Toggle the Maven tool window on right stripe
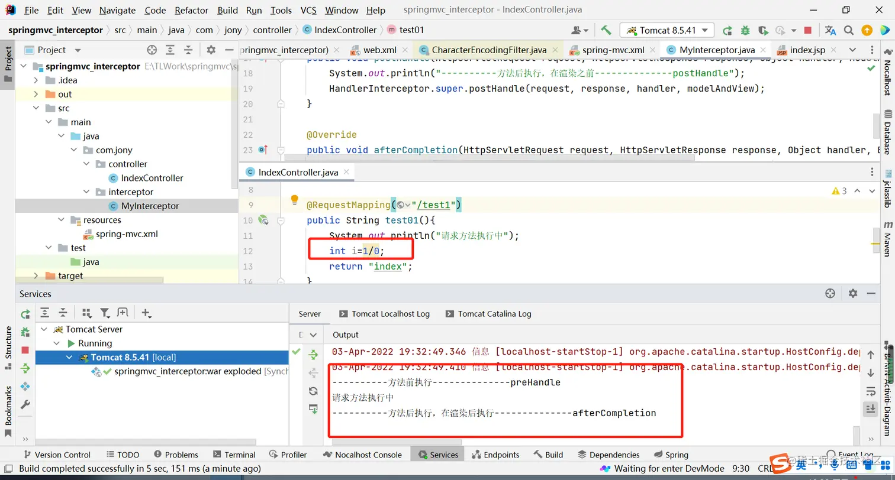 887,238
